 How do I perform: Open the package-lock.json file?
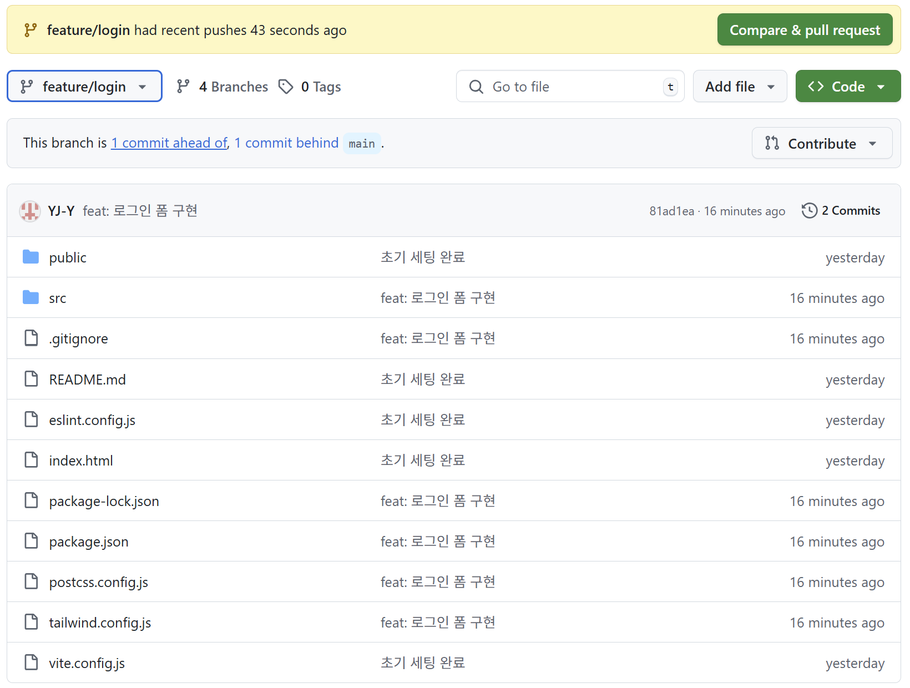click(x=104, y=501)
